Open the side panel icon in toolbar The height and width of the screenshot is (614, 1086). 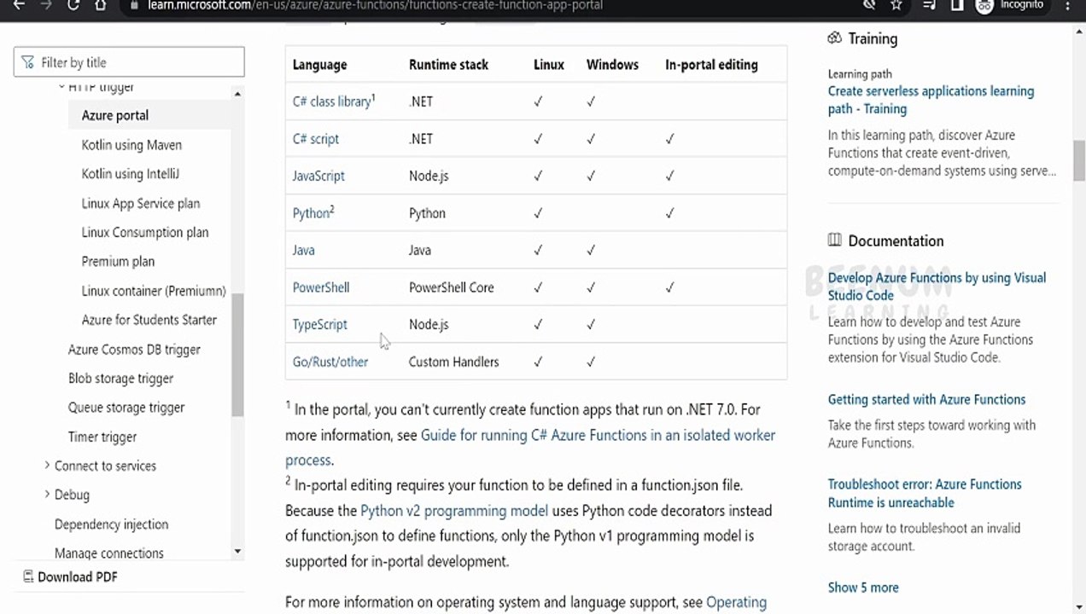[957, 5]
